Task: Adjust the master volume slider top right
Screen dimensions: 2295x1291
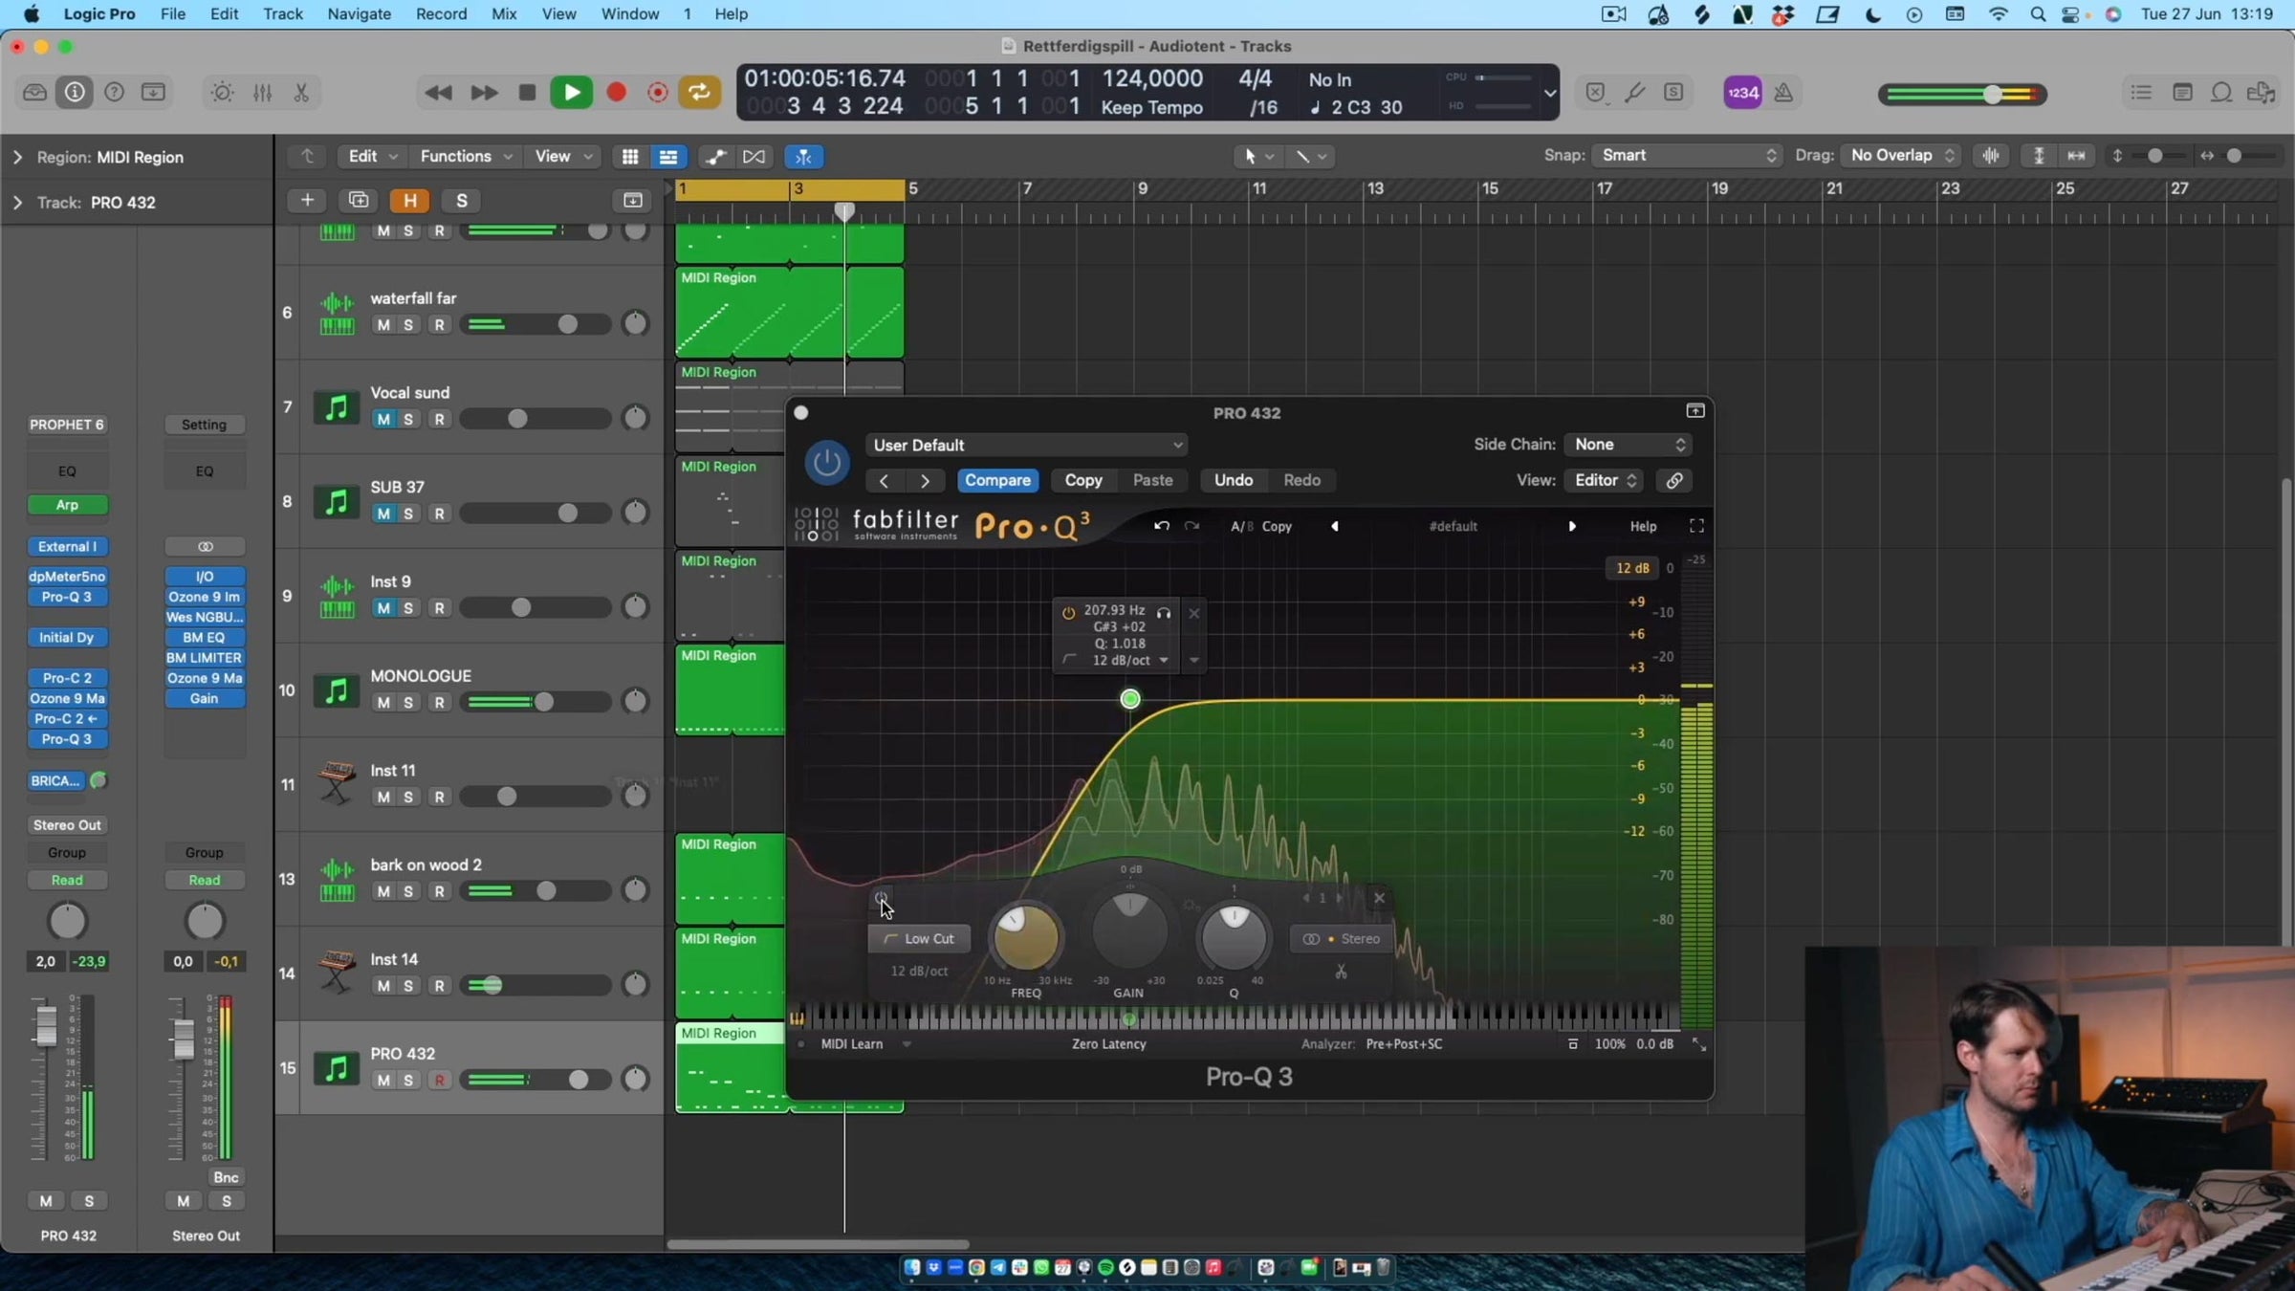Action: 1991,94
